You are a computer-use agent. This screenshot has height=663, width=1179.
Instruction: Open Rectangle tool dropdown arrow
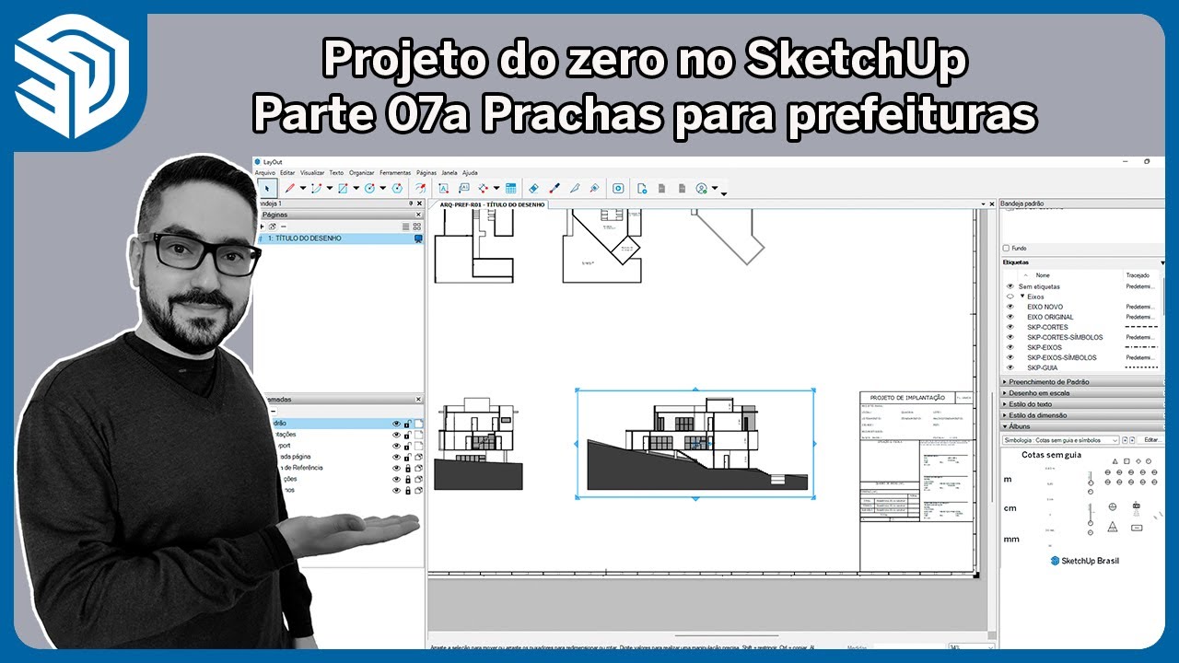(x=356, y=188)
